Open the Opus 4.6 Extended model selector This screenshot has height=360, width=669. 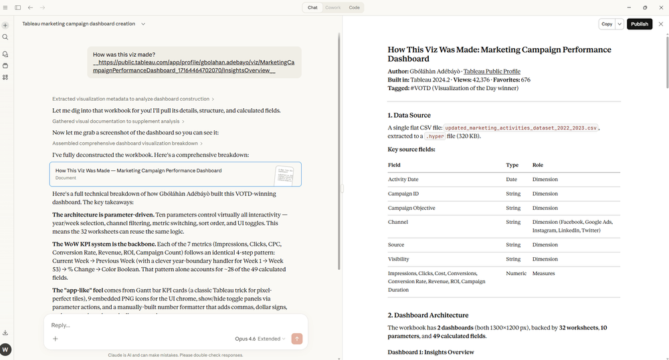[261, 339]
